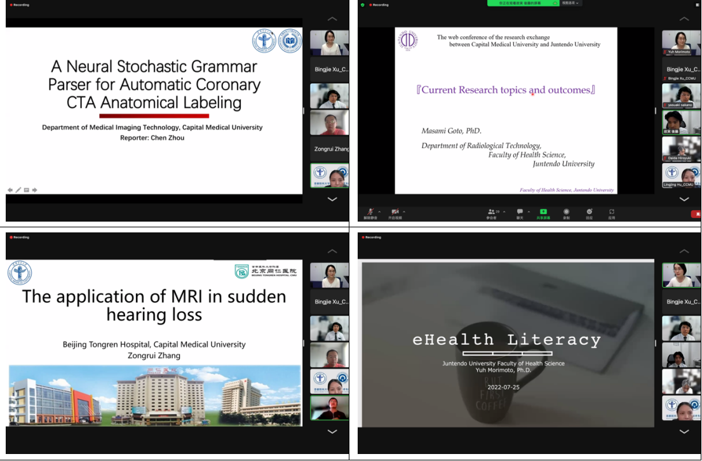702x461 pixels.
Task: Unmute the microphone in the Zoom toolbar
Action: 368,211
